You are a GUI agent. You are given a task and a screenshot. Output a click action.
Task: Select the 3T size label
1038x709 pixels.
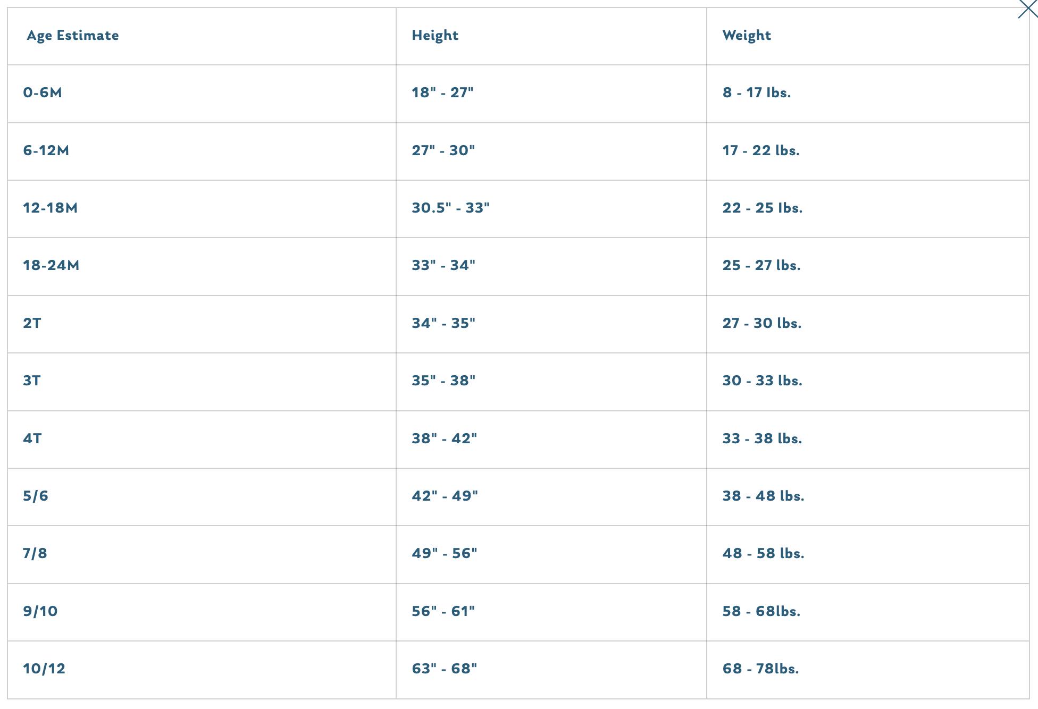coord(32,381)
